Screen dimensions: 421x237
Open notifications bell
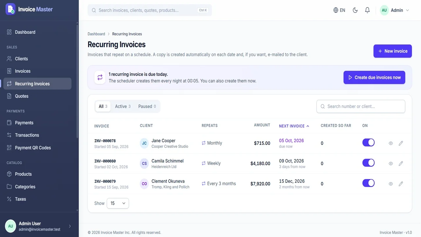tap(367, 10)
